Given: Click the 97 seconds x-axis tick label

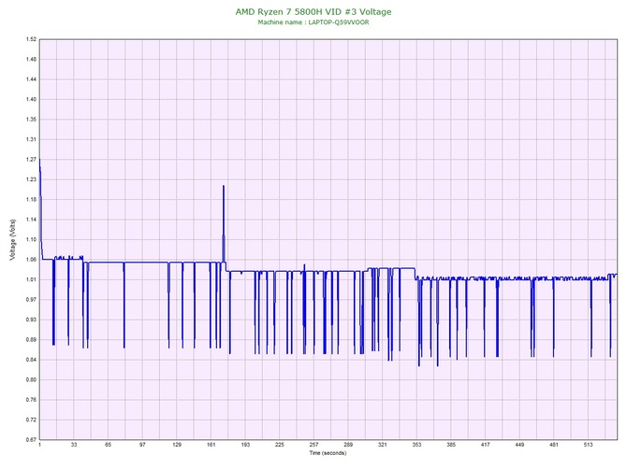Looking at the screenshot, I should pos(142,445).
